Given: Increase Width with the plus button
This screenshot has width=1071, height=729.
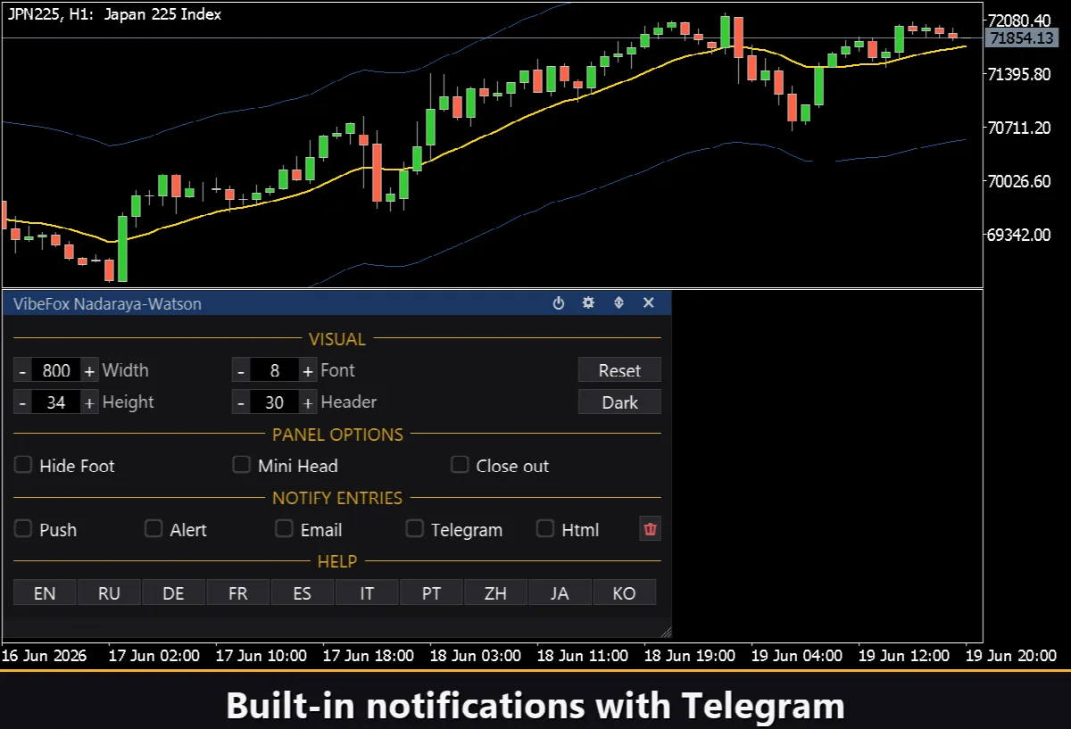Looking at the screenshot, I should [x=89, y=370].
